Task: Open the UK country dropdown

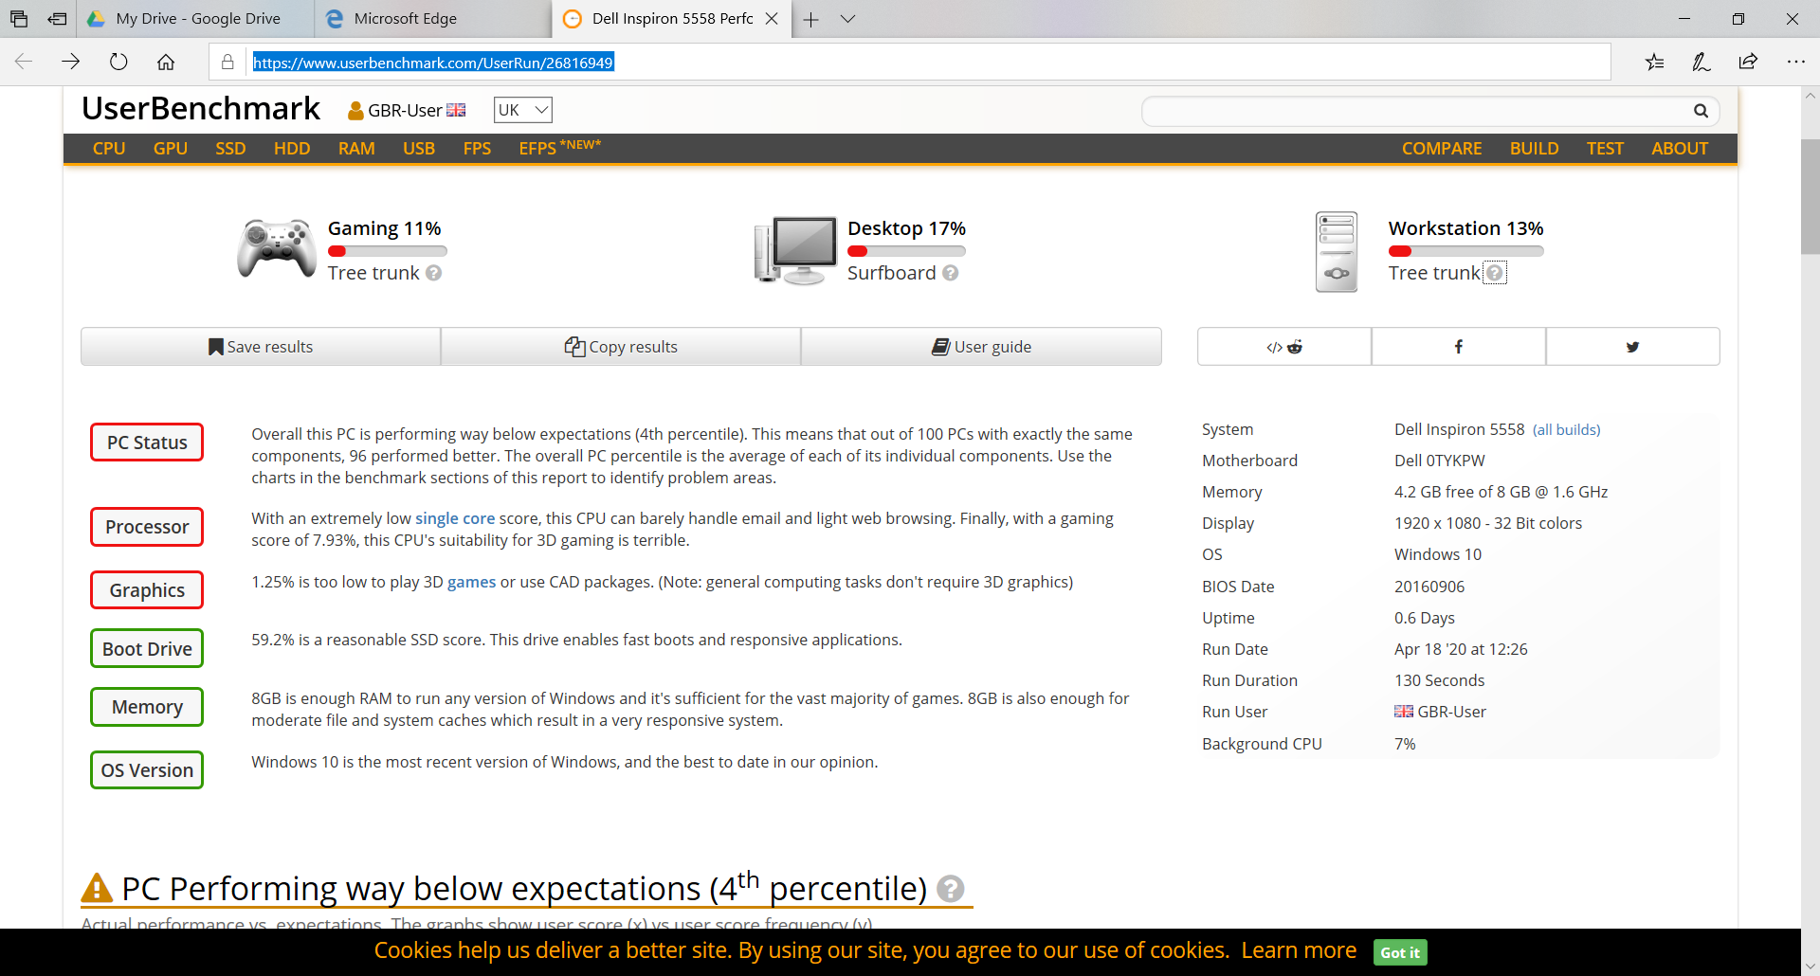Action: [x=522, y=110]
